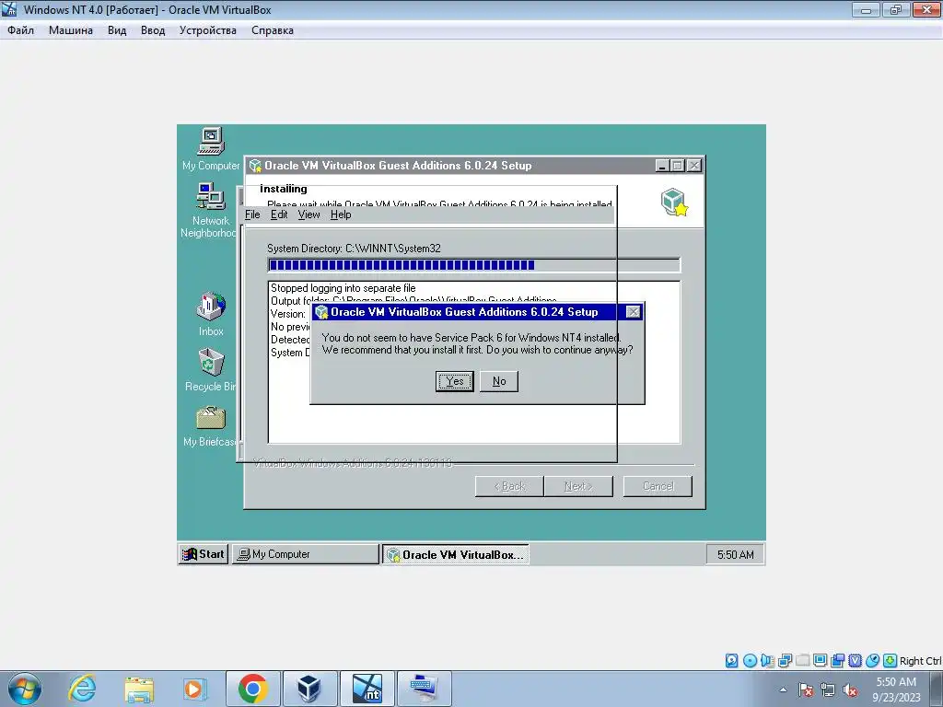Click the installation progress bar
This screenshot has width=943, height=707.
[x=474, y=265]
